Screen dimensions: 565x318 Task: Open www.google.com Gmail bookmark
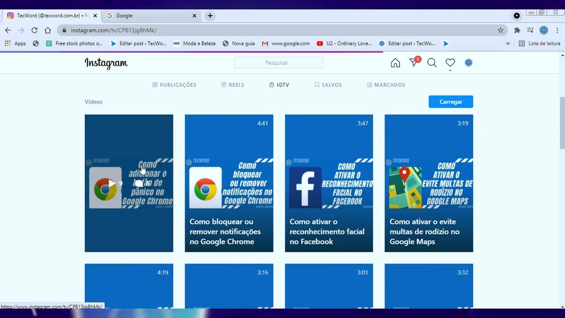click(x=286, y=43)
